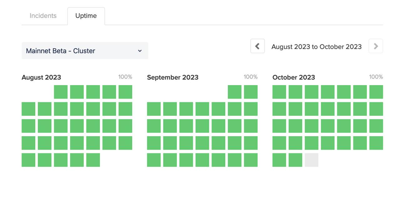Open the Mainnet Beta - Cluster dropdown
The width and height of the screenshot is (400, 200).
tap(85, 51)
